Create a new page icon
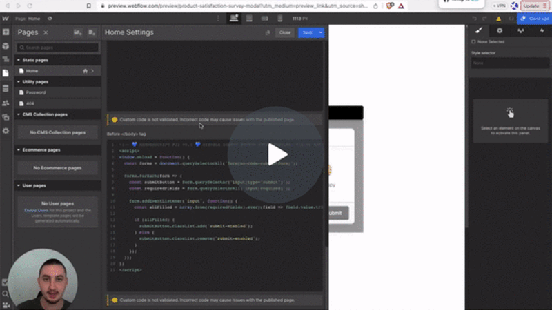The width and height of the screenshot is (552, 310). (x=92, y=32)
